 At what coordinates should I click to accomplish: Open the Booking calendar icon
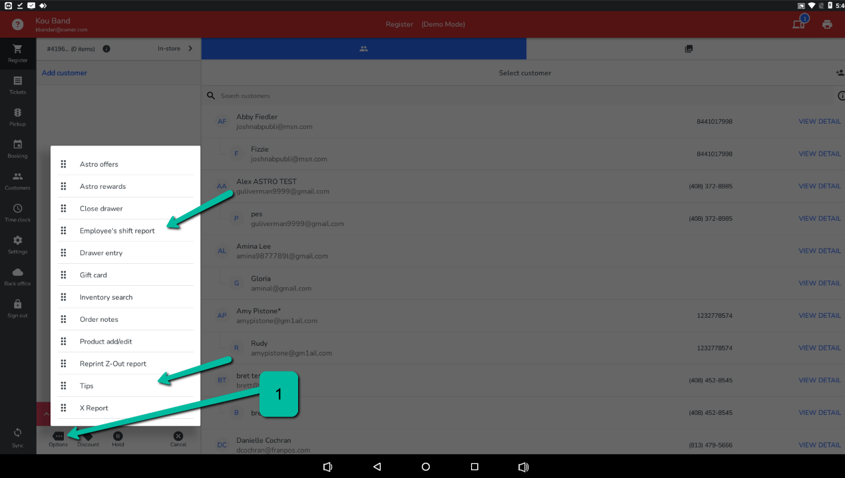pyautogui.click(x=17, y=146)
